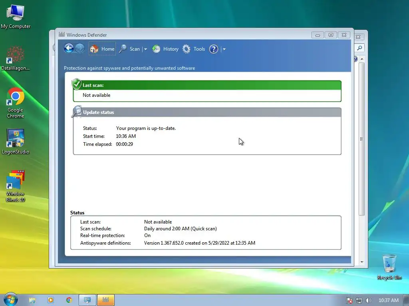Screen dimensions: 409x306
Task: Select the Recycle Bin icon
Action: click(389, 267)
